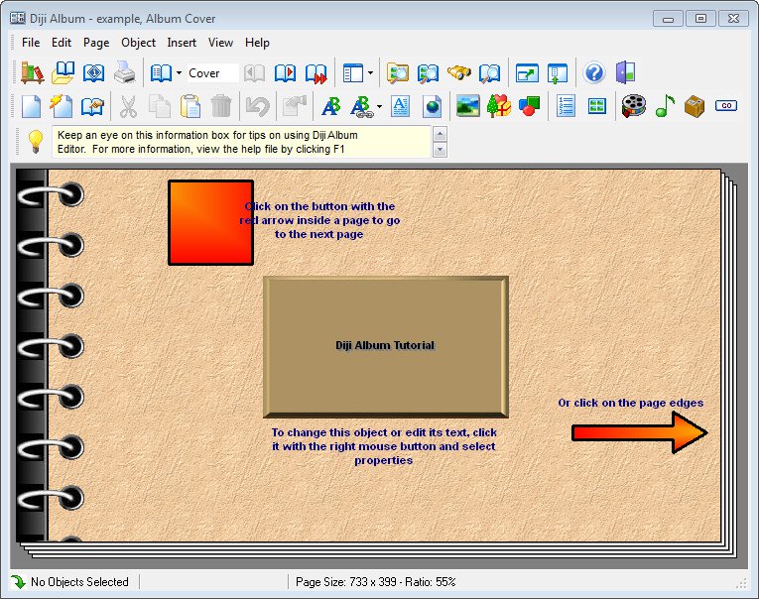
Task: Click the page list book icon
Action: pyautogui.click(x=161, y=73)
